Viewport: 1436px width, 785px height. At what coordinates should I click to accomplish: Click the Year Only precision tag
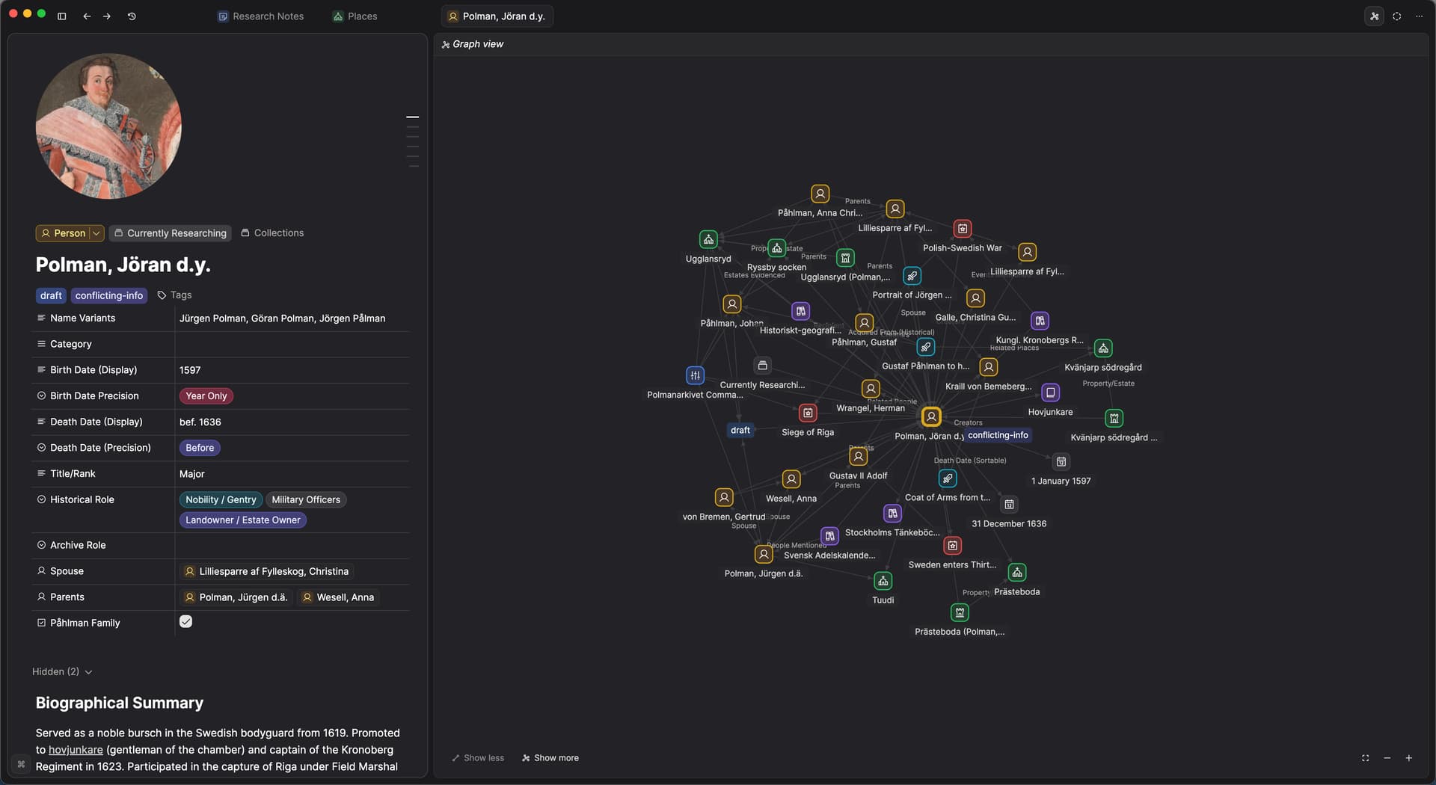click(206, 396)
